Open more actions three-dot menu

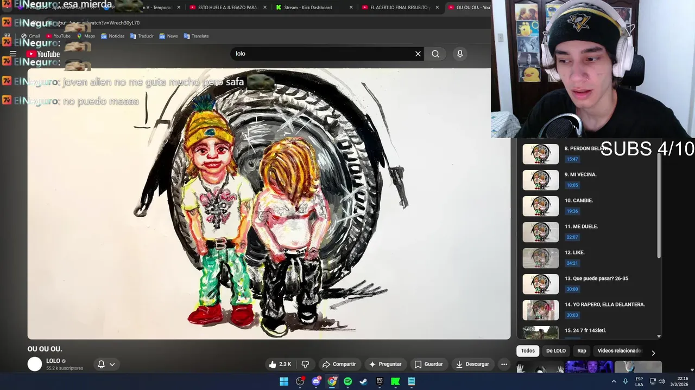coord(504,364)
